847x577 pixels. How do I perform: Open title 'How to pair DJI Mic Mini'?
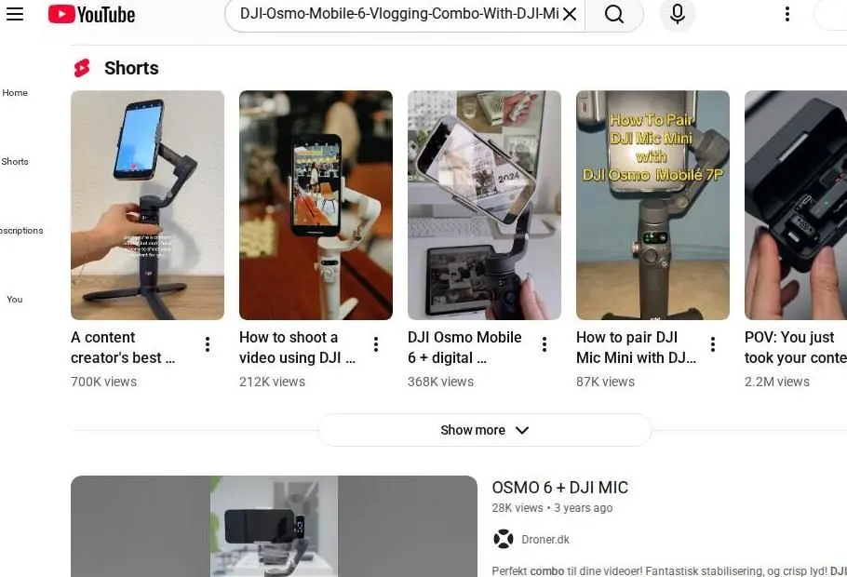click(637, 347)
